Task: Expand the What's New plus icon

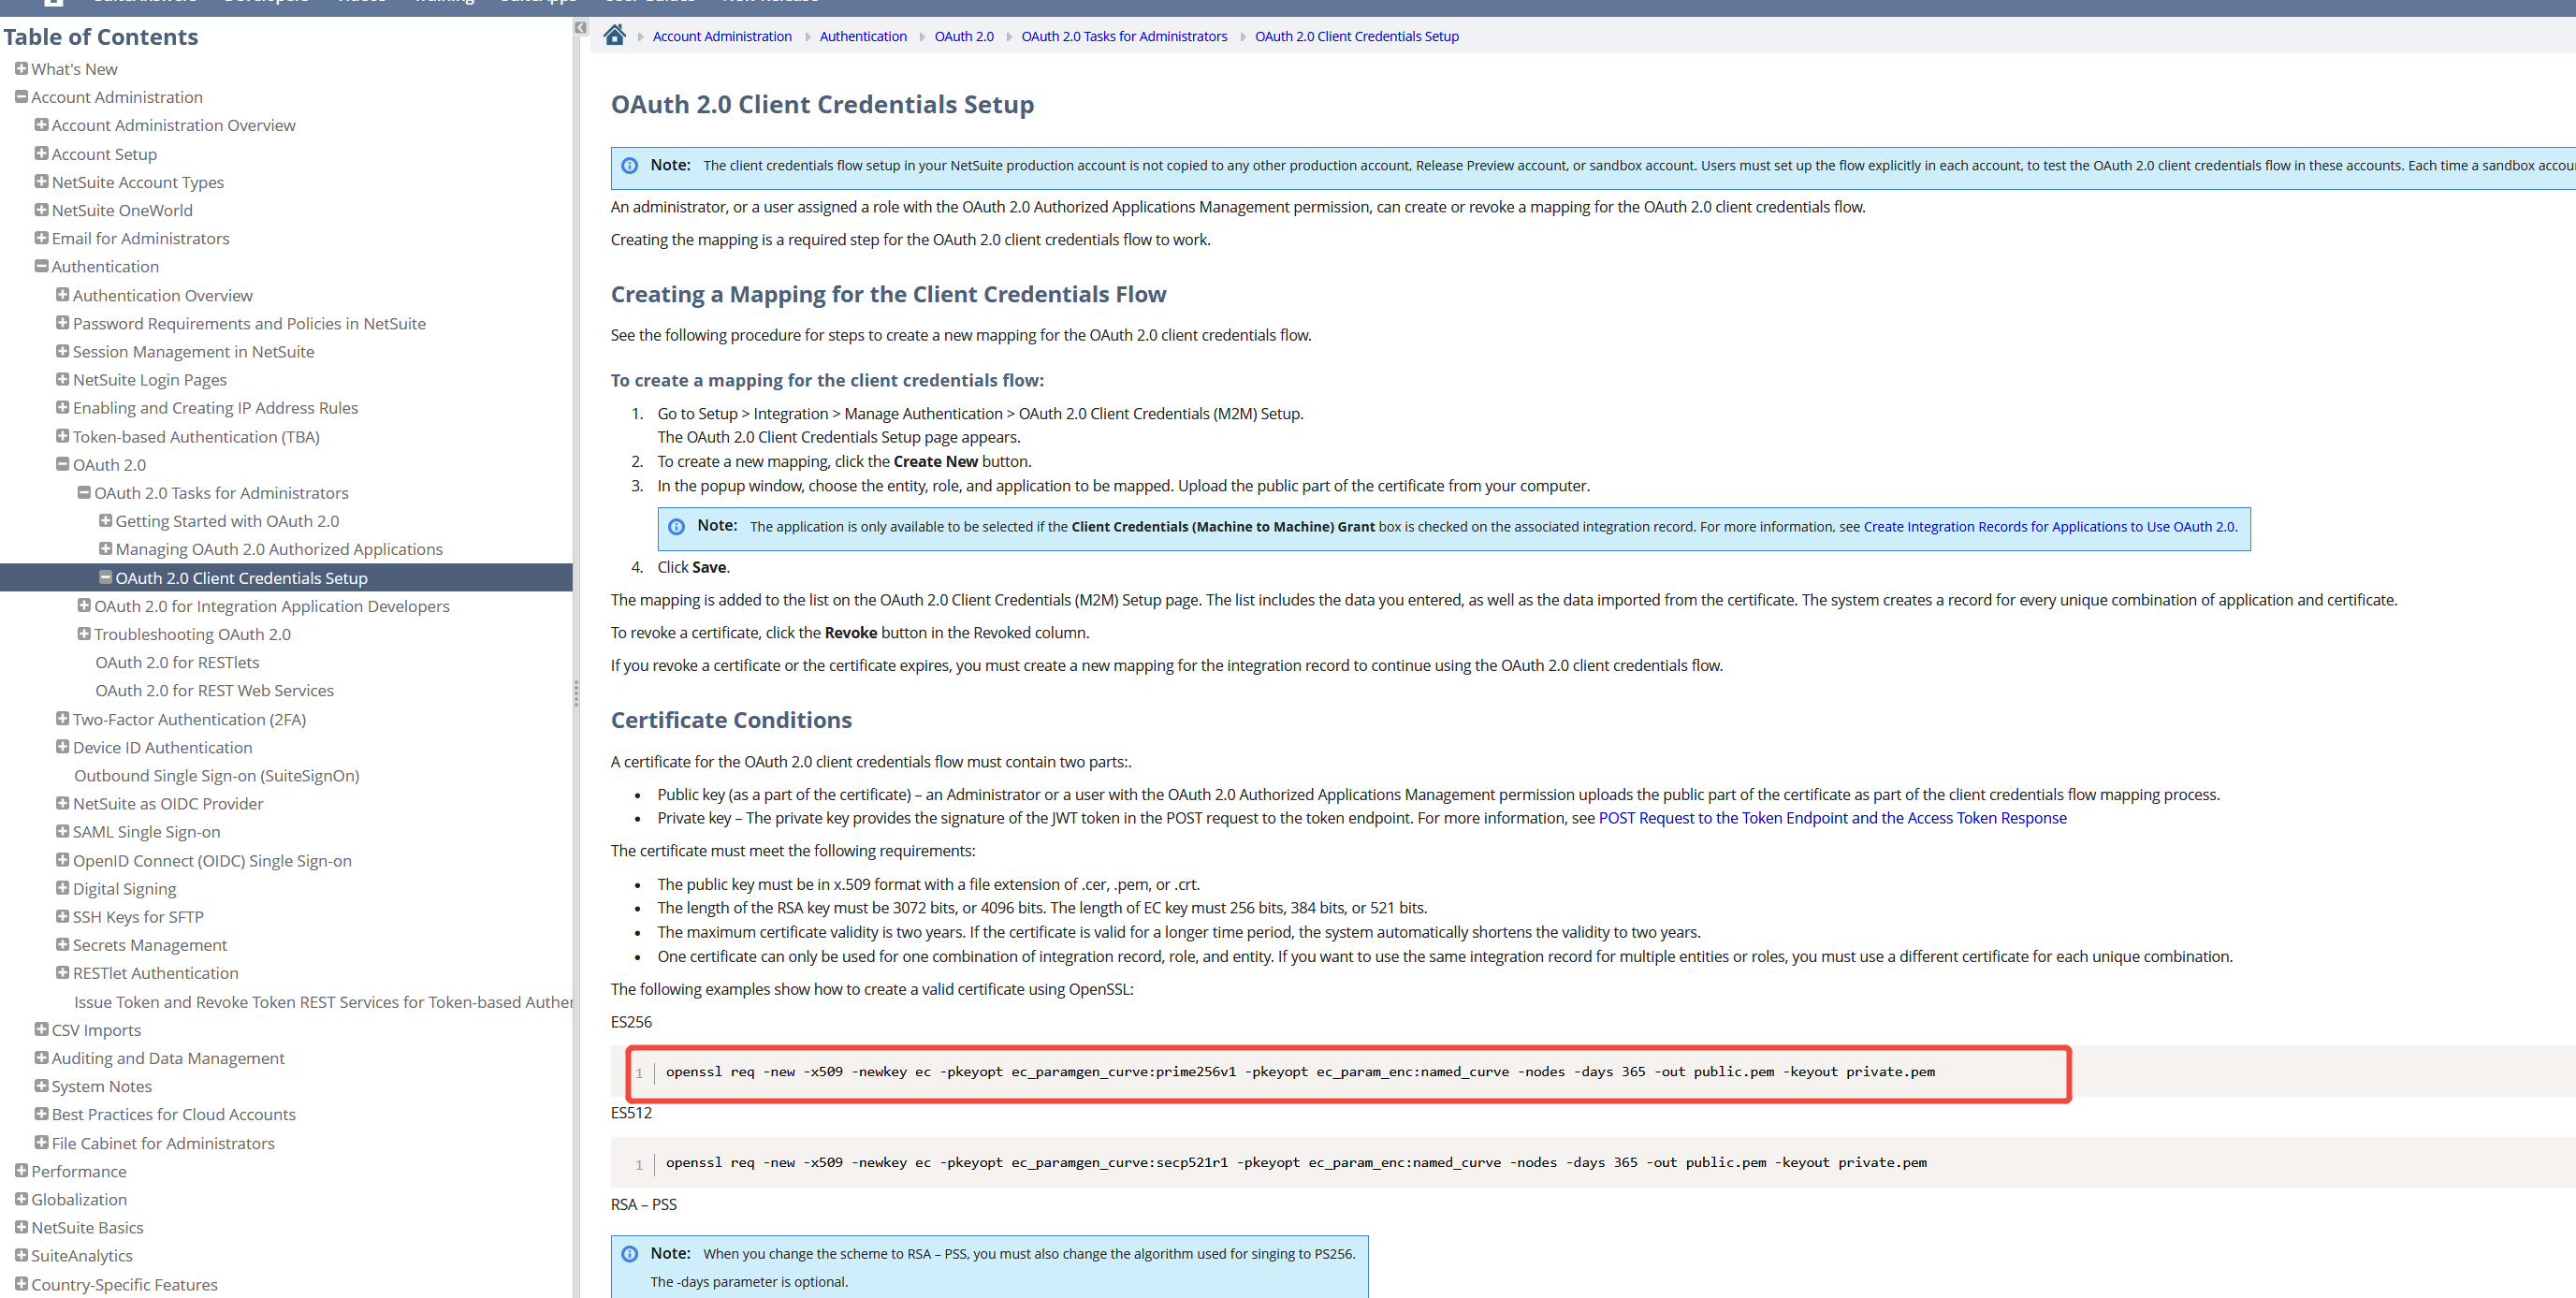Action: (21, 69)
